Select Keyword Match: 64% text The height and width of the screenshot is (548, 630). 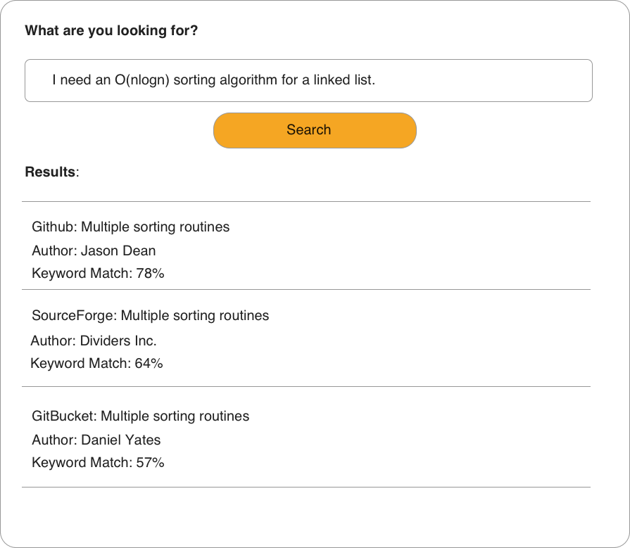click(x=96, y=364)
